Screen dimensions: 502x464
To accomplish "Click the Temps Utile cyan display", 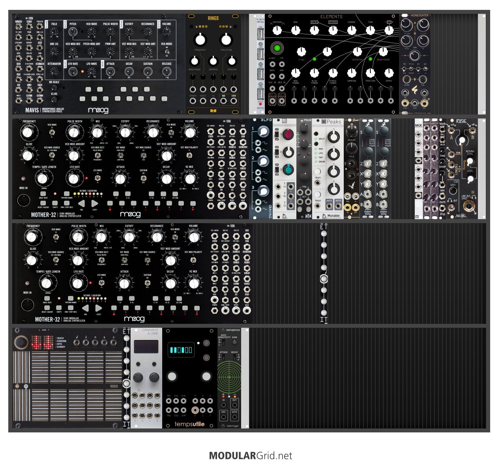I will (x=181, y=350).
